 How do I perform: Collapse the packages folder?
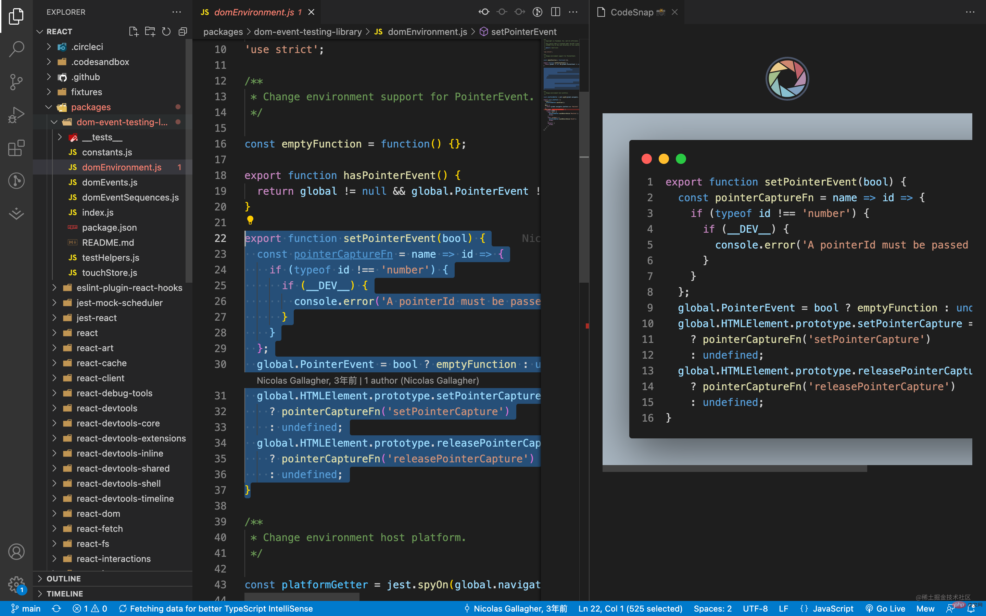point(49,107)
